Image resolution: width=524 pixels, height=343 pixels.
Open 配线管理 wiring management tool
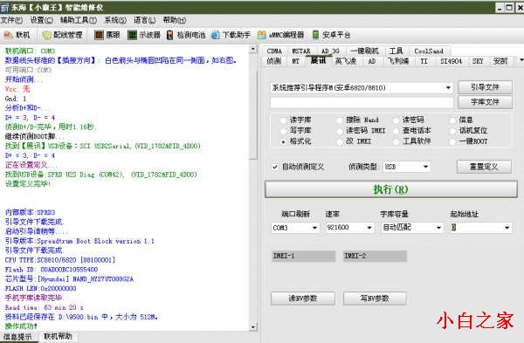(x=63, y=35)
